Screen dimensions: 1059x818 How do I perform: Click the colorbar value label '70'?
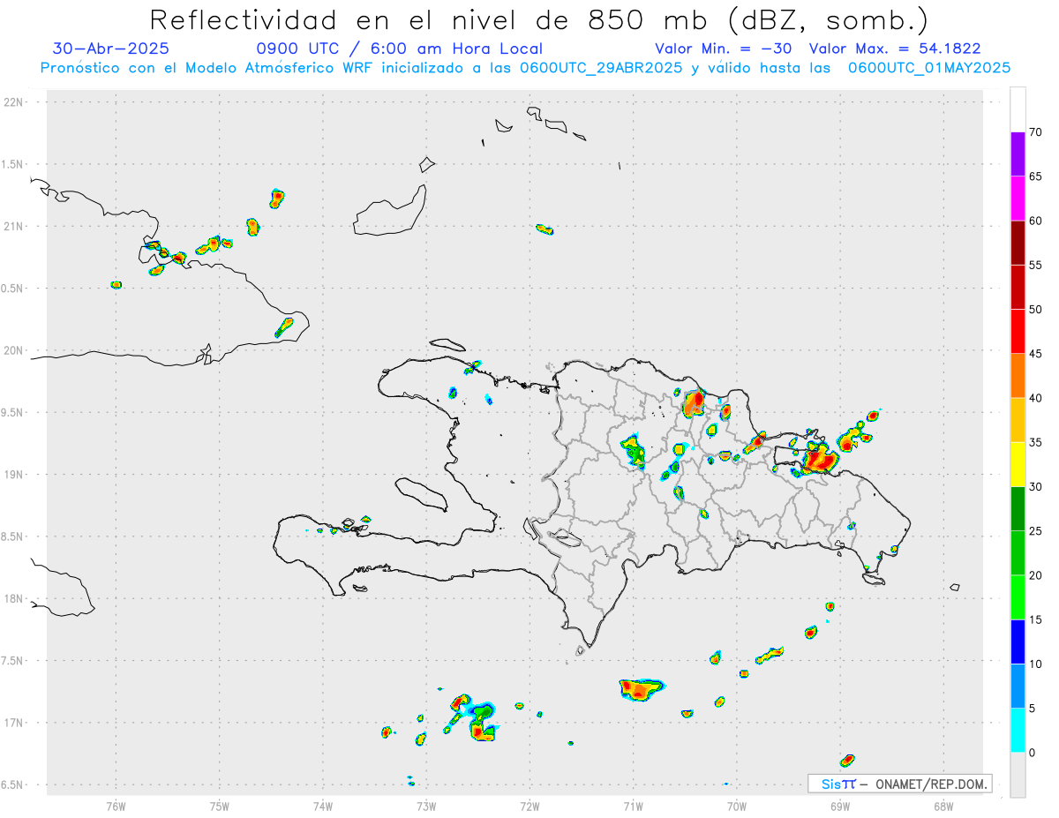pos(1035,132)
